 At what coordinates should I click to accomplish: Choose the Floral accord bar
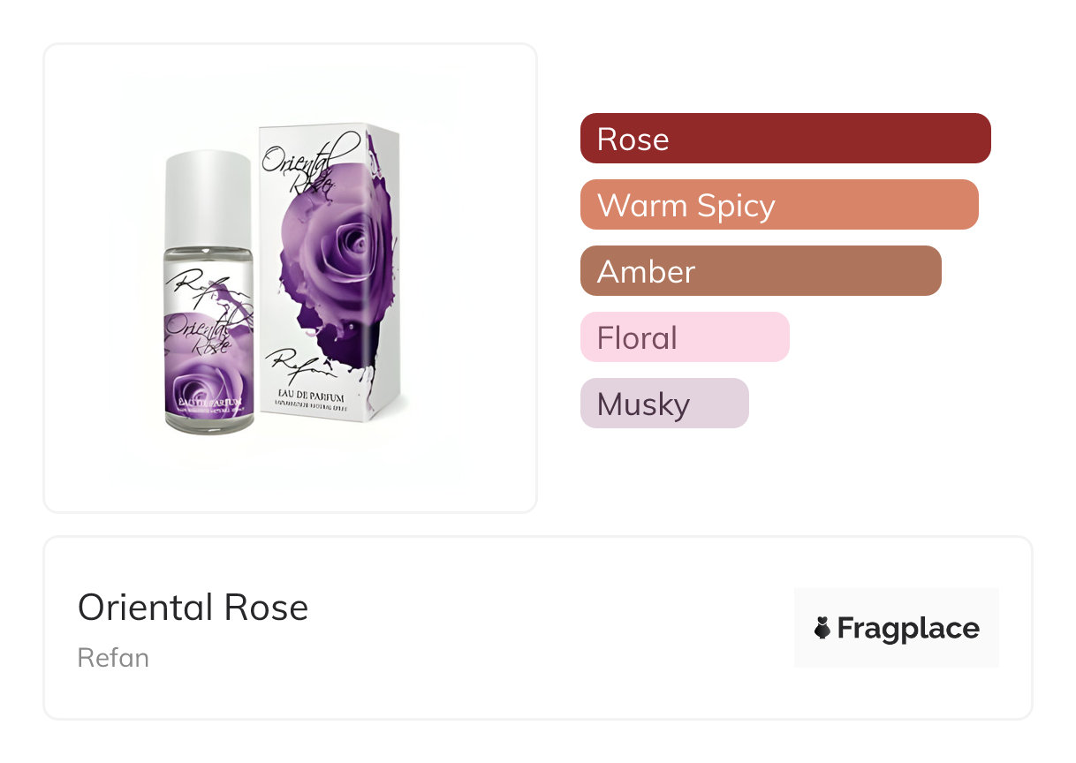click(x=684, y=337)
